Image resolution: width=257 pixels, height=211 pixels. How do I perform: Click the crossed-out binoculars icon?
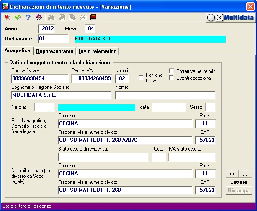83,17
